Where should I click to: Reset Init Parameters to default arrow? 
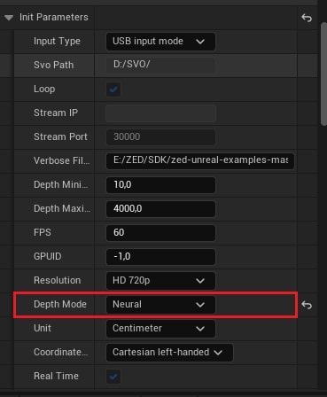pos(307,18)
